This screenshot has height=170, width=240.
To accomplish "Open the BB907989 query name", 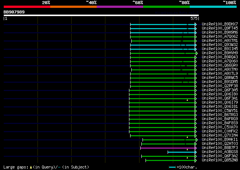I will pyautogui.click(x=14, y=12).
